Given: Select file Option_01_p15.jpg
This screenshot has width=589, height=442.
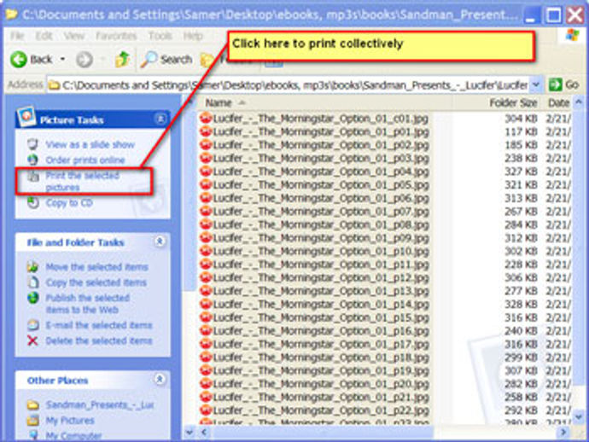Looking at the screenshot, I should [x=321, y=317].
